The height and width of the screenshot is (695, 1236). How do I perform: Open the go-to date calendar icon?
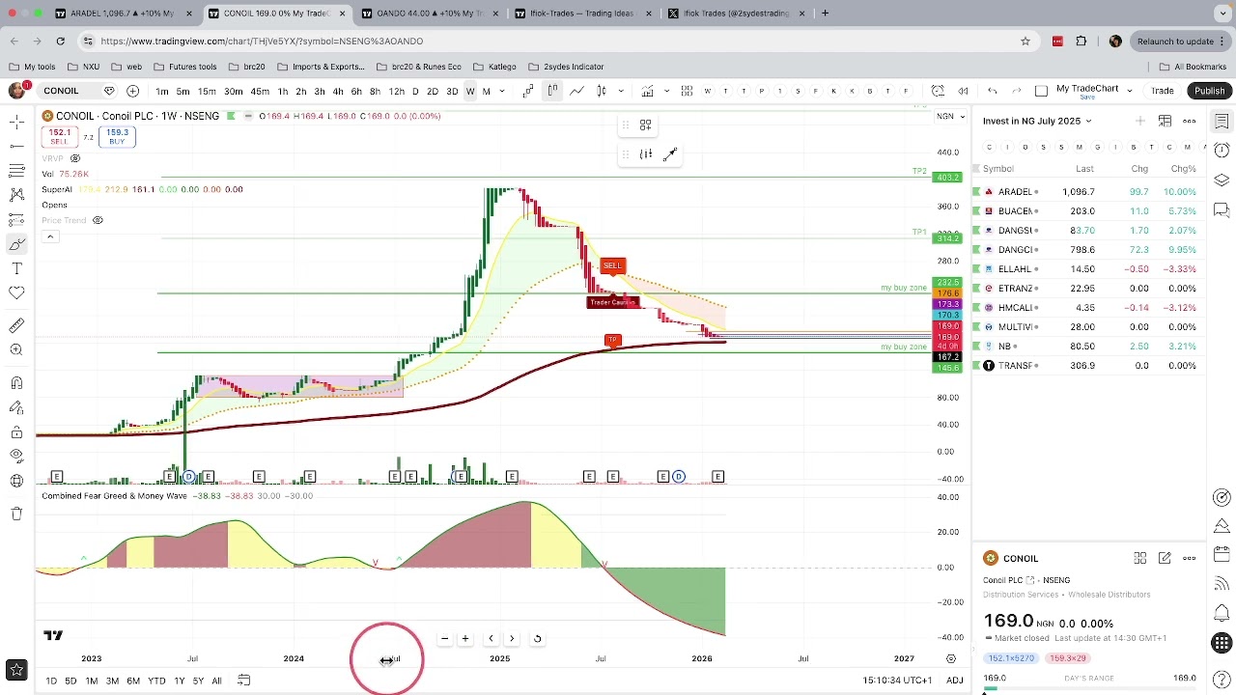coord(244,681)
